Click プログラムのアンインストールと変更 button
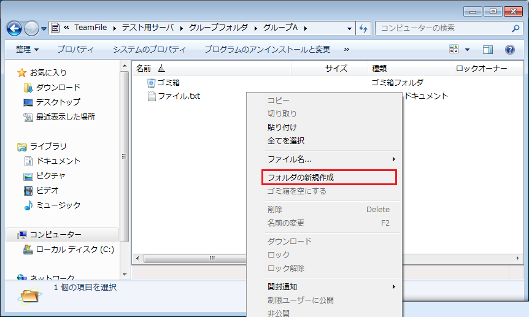 point(267,49)
